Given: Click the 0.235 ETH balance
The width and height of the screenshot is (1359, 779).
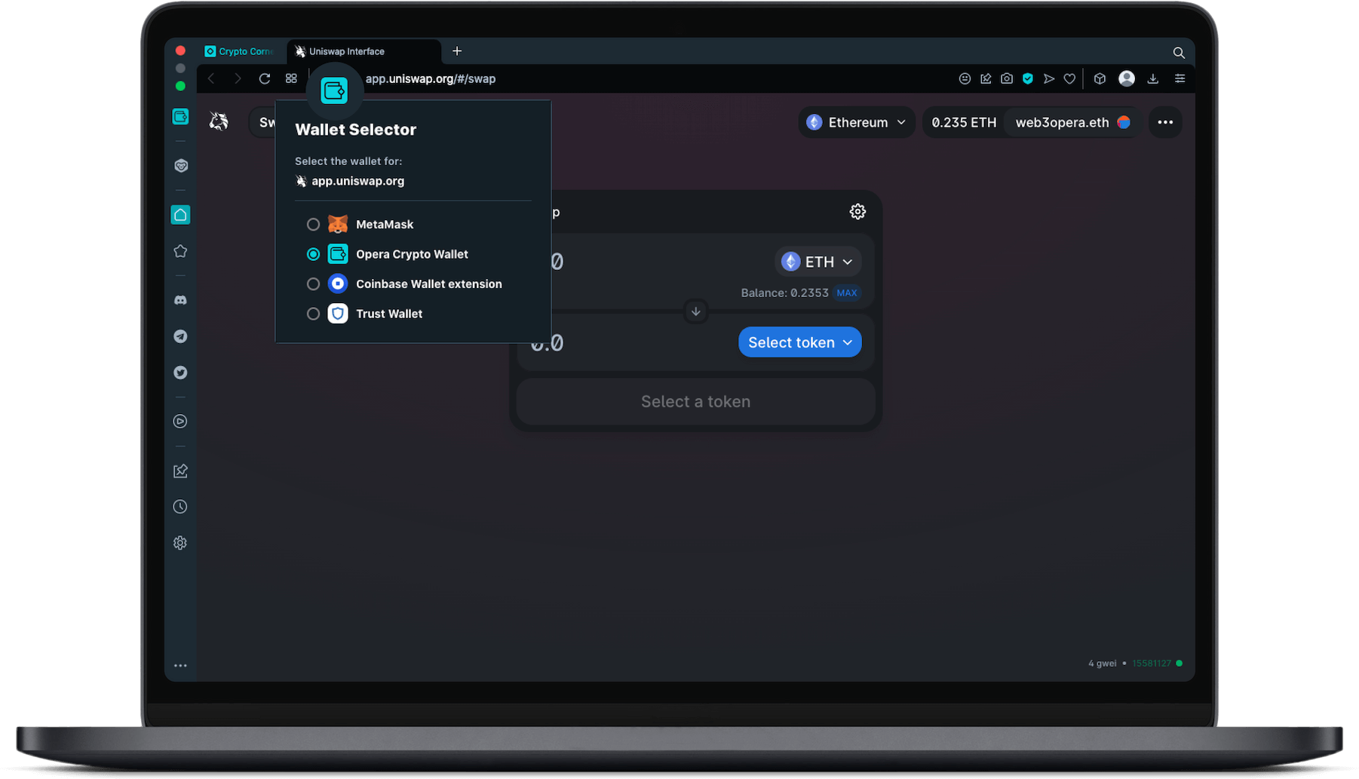Looking at the screenshot, I should [964, 122].
